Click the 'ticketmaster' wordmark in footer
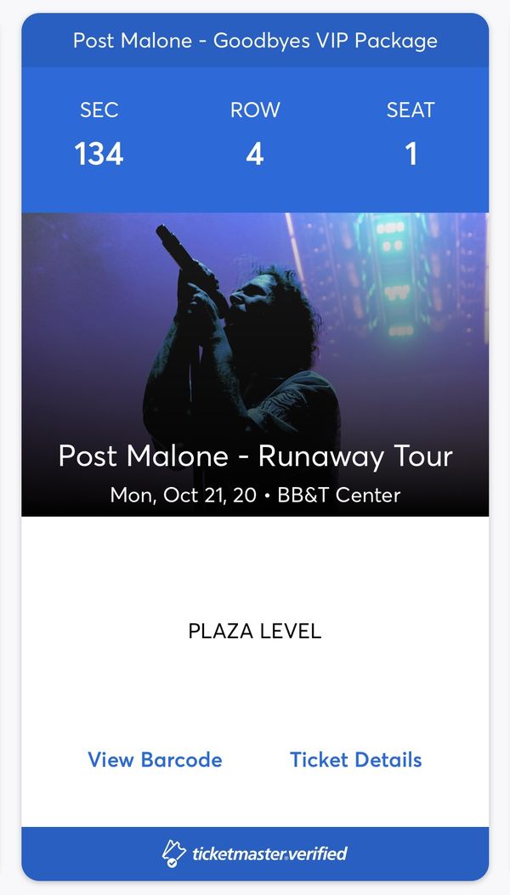The width and height of the screenshot is (510, 895). click(236, 853)
